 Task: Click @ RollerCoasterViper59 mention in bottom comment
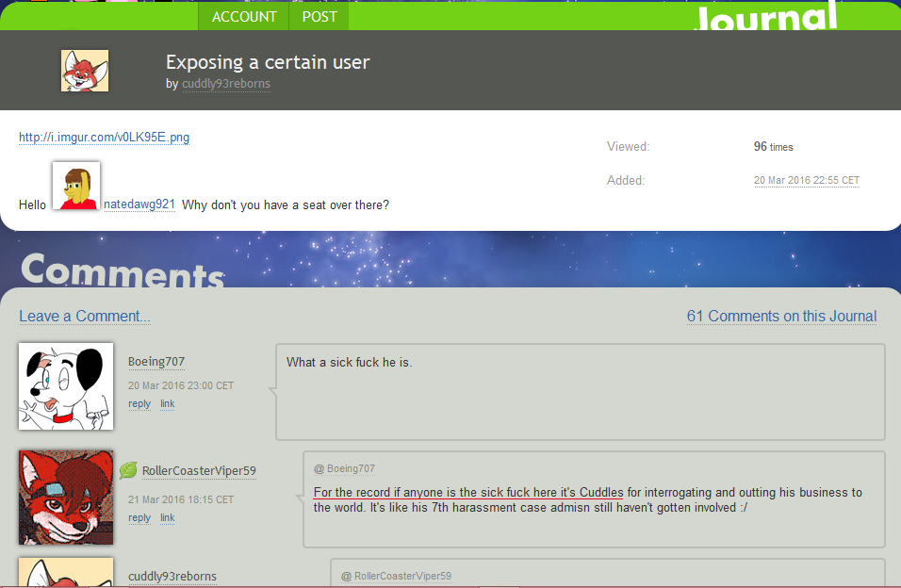[x=397, y=576]
